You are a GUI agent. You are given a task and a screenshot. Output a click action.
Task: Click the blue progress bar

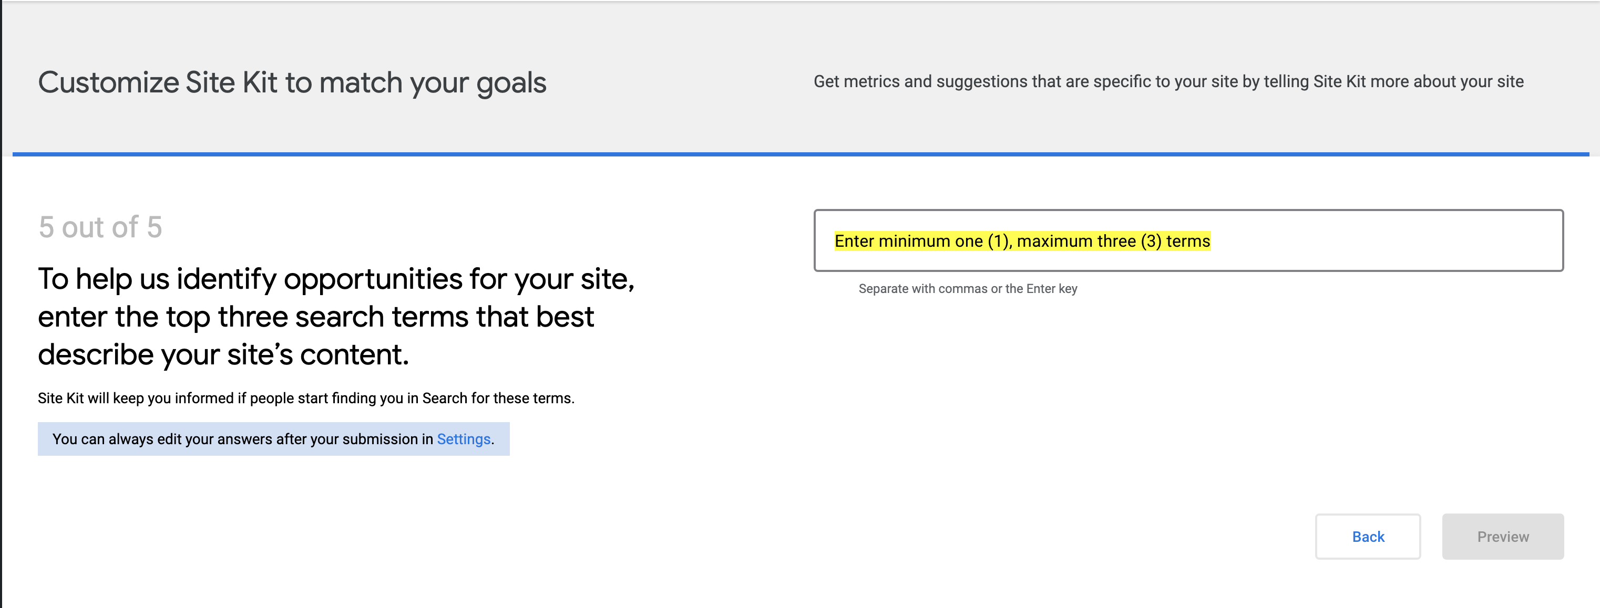pyautogui.click(x=800, y=153)
